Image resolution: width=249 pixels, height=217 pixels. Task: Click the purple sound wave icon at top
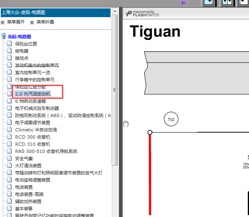tap(184, 3)
